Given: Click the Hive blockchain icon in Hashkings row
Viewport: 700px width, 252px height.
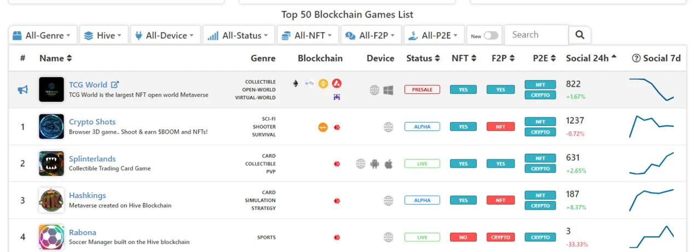Looking at the screenshot, I should (337, 200).
